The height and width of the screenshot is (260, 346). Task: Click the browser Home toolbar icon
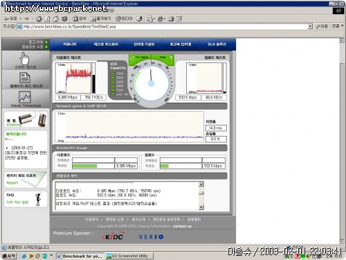pyautogui.click(x=55, y=19)
